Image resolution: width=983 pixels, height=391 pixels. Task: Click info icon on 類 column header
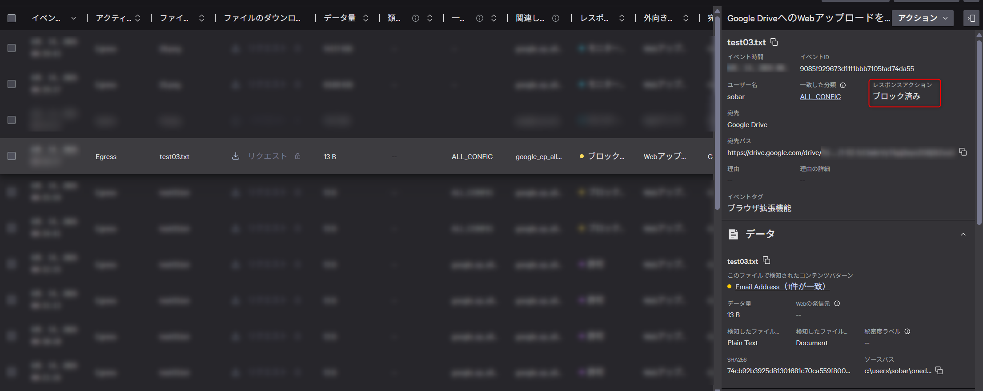tap(415, 18)
